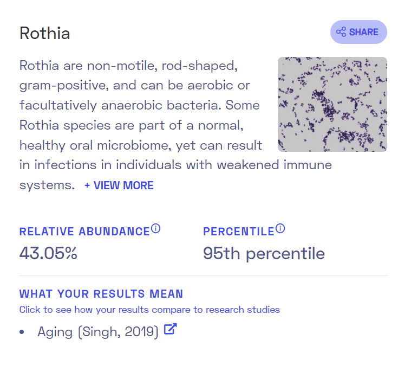The height and width of the screenshot is (372, 411).
Task: Click the 43.05% abundance value
Action: click(49, 253)
